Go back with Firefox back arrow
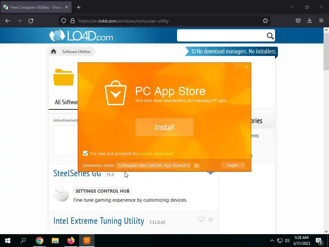The height and width of the screenshot is (247, 329). click(x=8, y=21)
